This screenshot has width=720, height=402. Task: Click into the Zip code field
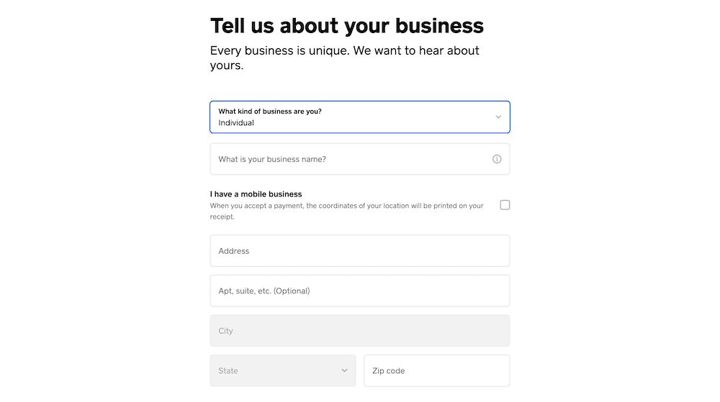coord(437,370)
